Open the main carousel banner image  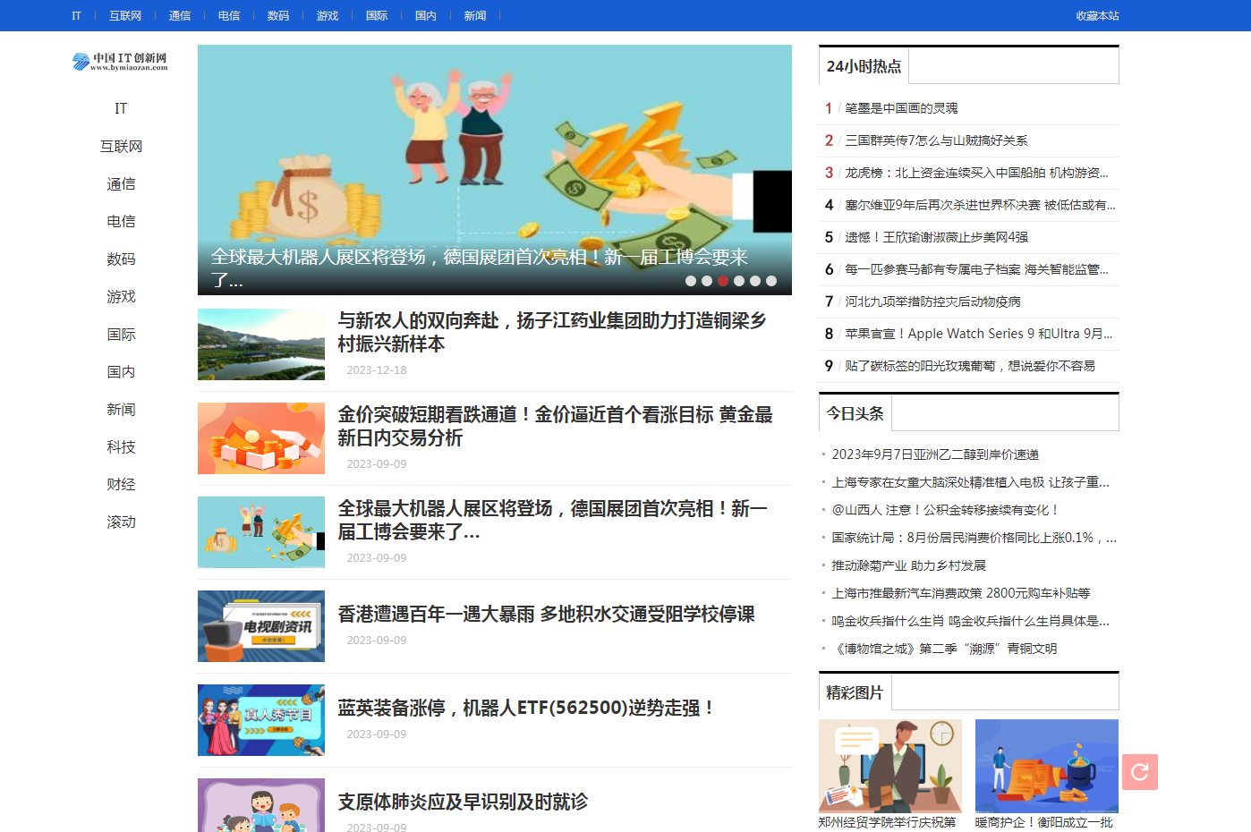point(495,170)
